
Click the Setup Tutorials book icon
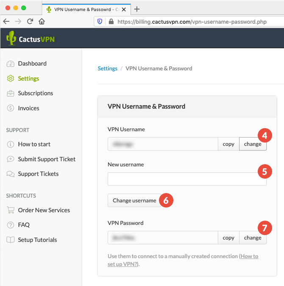[x=10, y=240]
